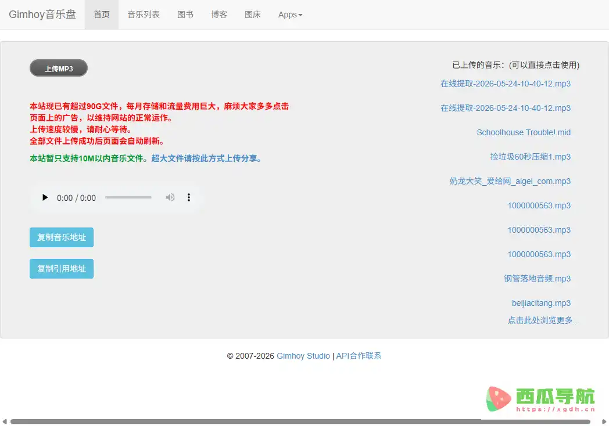This screenshot has height=426, width=609.
Task: Open the API合作联系 footer link
Action: click(x=359, y=356)
